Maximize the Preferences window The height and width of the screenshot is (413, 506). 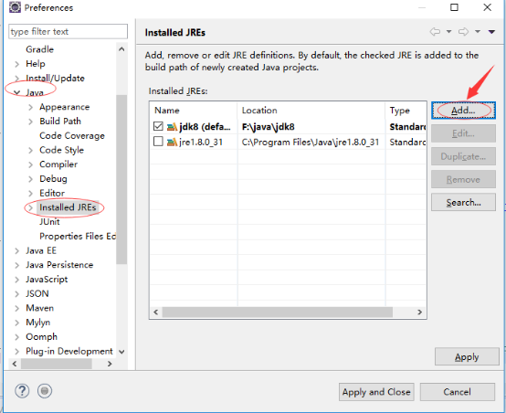[x=454, y=7]
